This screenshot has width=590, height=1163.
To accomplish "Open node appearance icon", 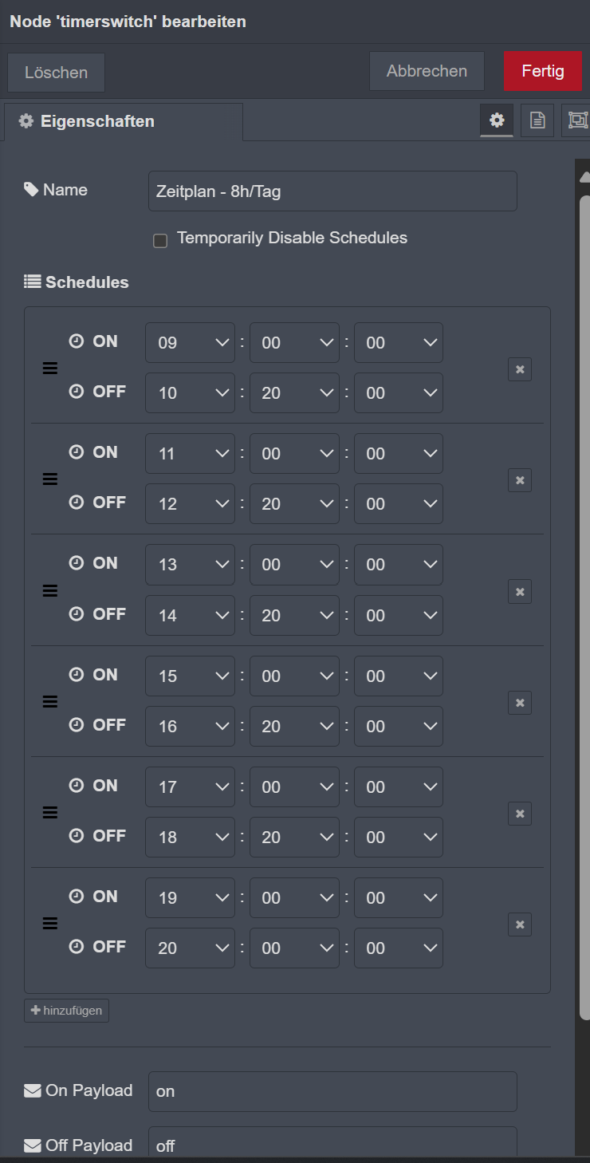I will [577, 120].
